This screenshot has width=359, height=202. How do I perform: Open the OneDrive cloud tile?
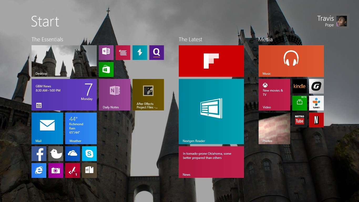coord(73,154)
